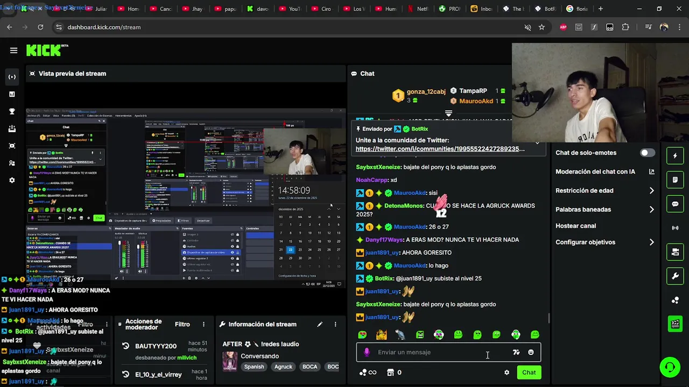Open the chat bubble icon in right sidebar
This screenshot has width=689, height=387.
pos(675,204)
